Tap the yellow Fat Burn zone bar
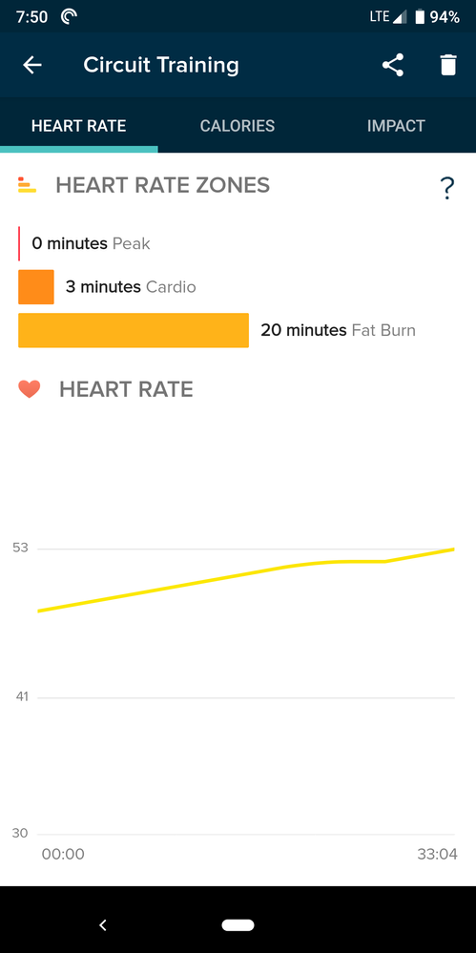476x953 pixels. pyautogui.click(x=134, y=330)
